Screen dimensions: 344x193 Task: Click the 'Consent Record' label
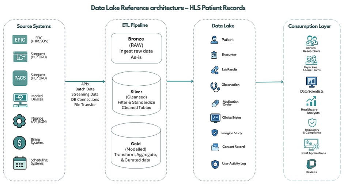234,147
